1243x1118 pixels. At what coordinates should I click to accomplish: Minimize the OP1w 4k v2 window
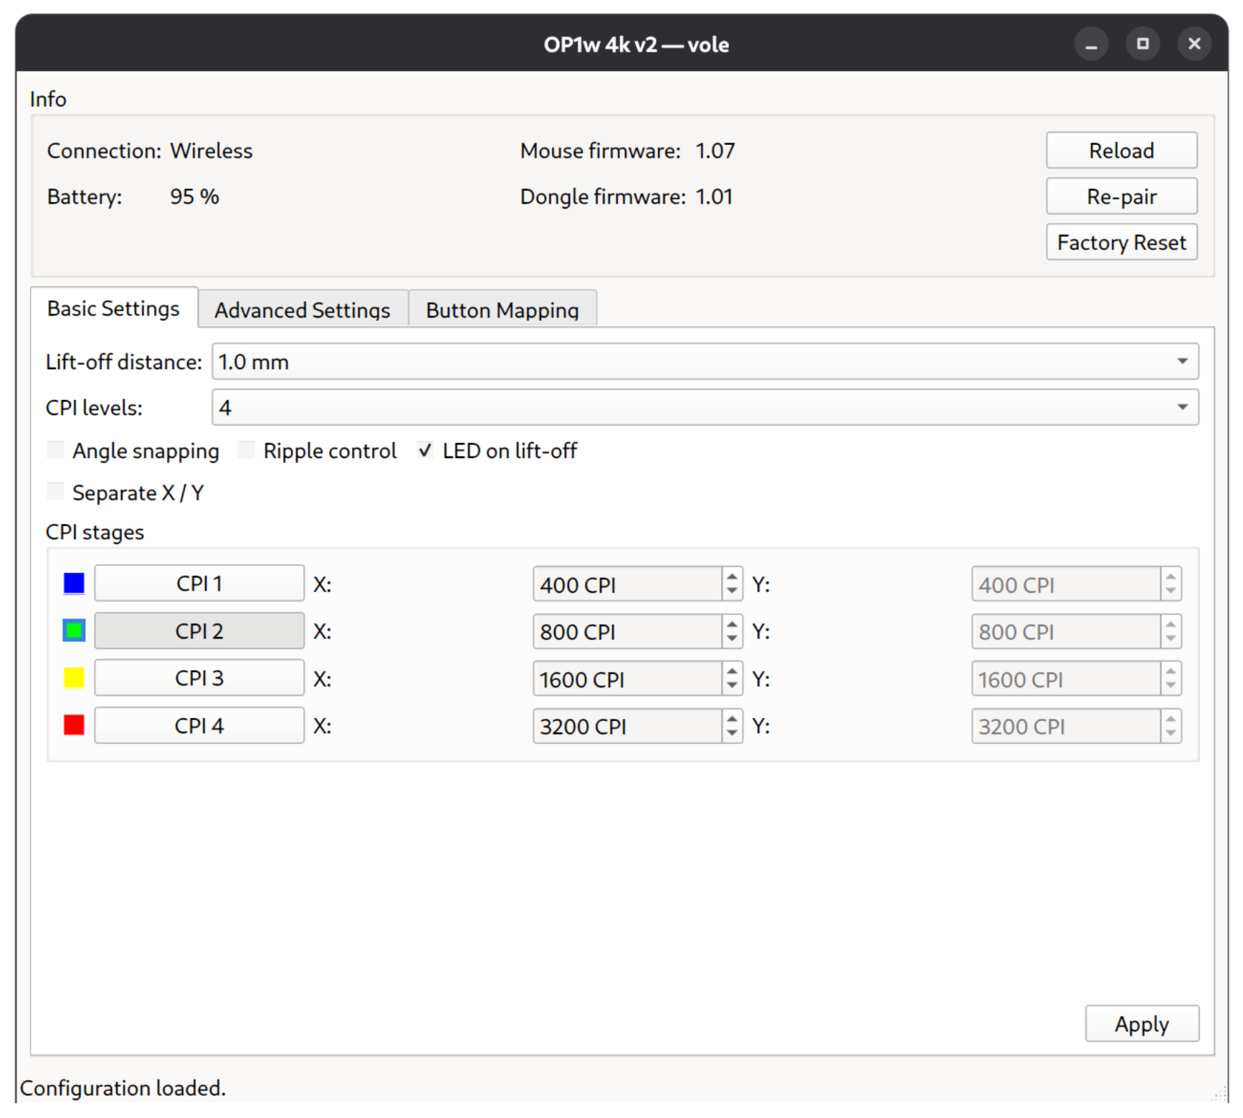point(1090,44)
